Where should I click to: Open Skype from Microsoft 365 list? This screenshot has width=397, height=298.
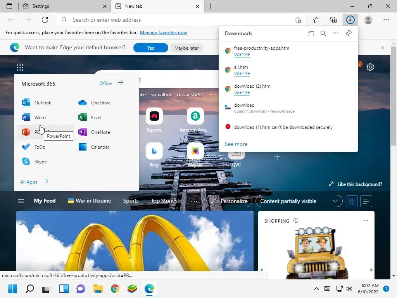click(x=35, y=162)
